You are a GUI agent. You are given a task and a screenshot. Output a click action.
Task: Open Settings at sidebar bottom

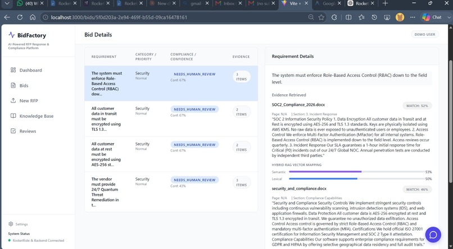coord(18,224)
